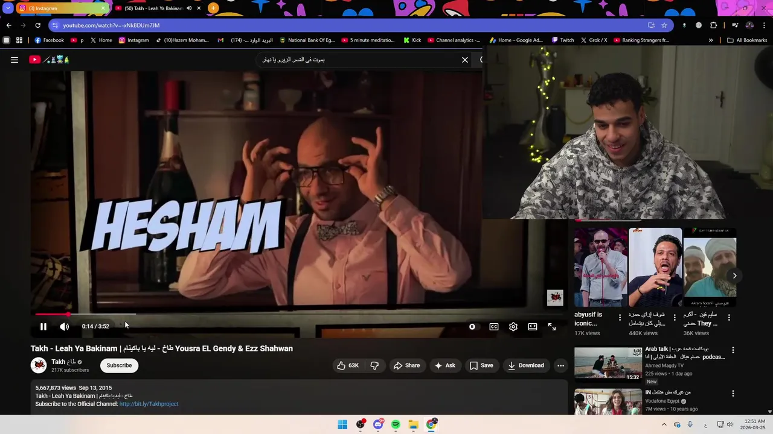Image resolution: width=773 pixels, height=434 pixels.
Task: Open the abyusif is iconic short
Action: 601,268
